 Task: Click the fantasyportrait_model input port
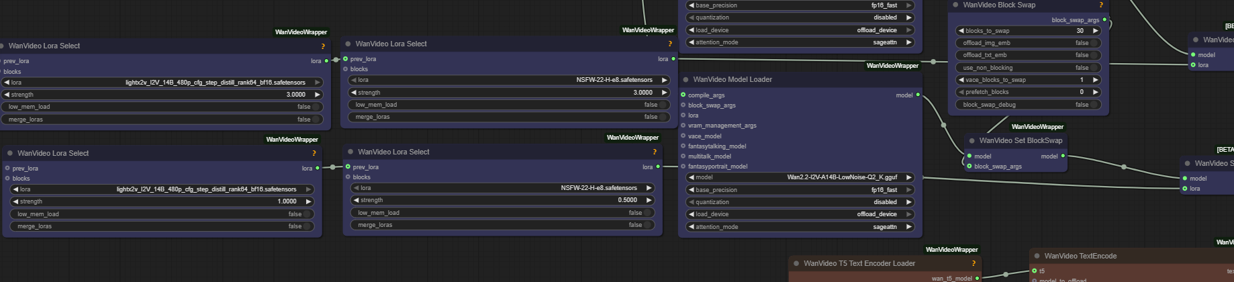(x=683, y=166)
